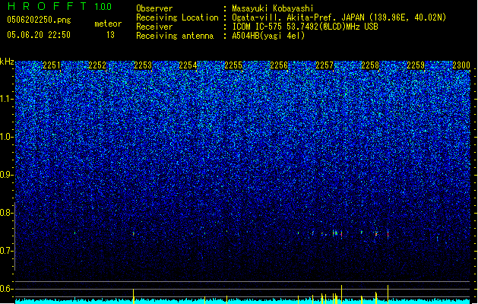
Task: Click the filename 0506202250.png
Action: (x=39, y=20)
